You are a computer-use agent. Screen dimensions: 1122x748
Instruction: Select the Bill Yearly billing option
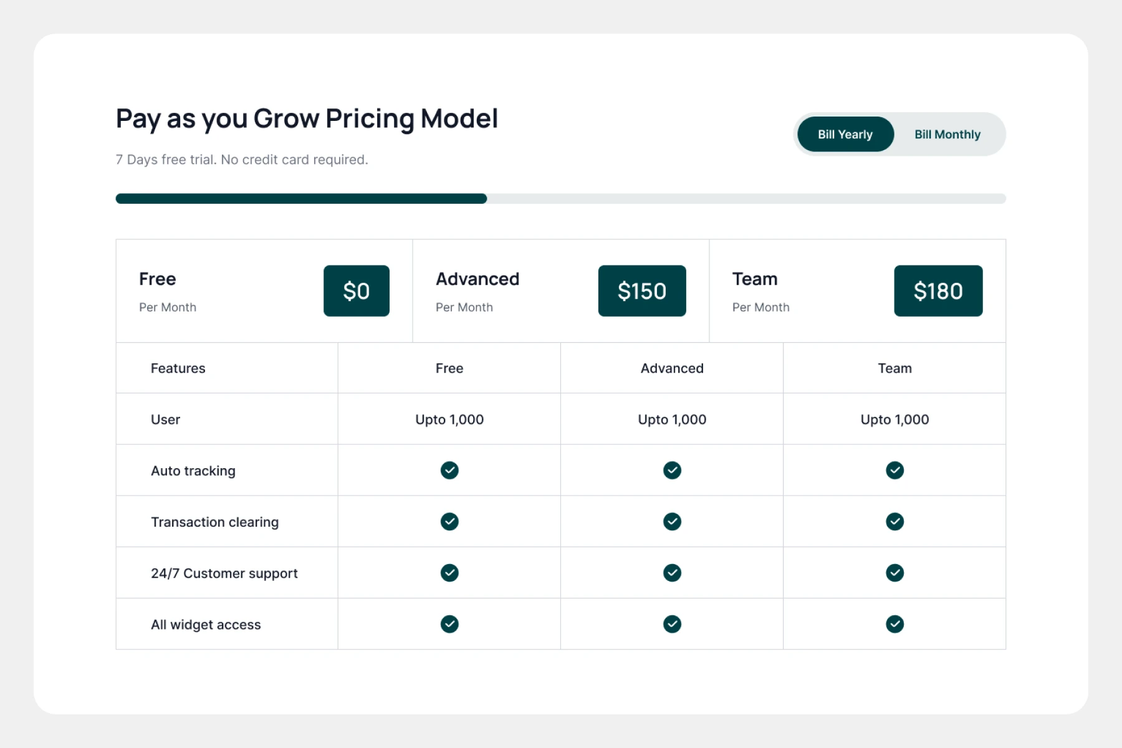coord(845,135)
